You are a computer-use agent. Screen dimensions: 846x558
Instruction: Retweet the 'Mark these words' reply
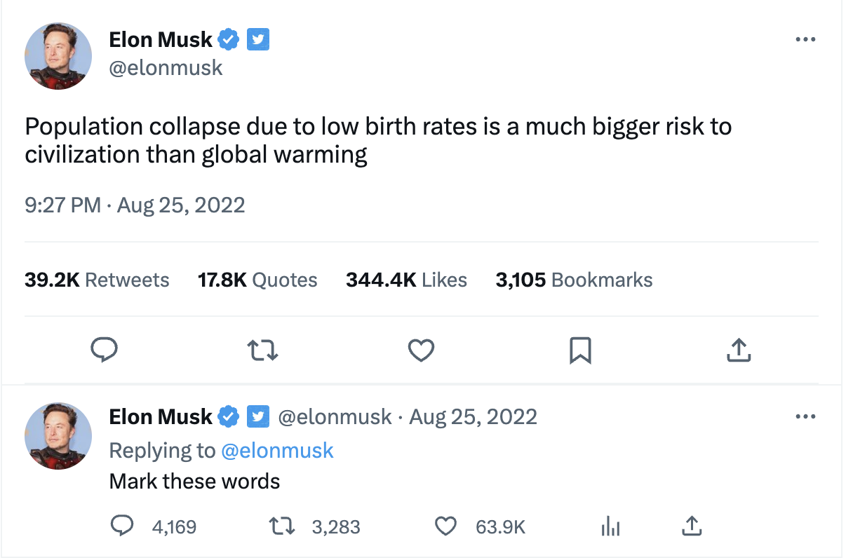coord(283,526)
